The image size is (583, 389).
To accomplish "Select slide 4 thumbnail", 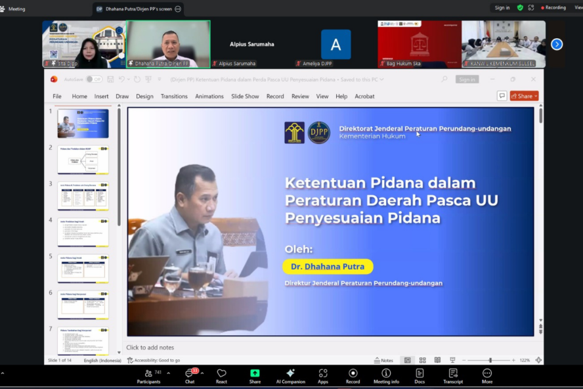I will click(83, 233).
